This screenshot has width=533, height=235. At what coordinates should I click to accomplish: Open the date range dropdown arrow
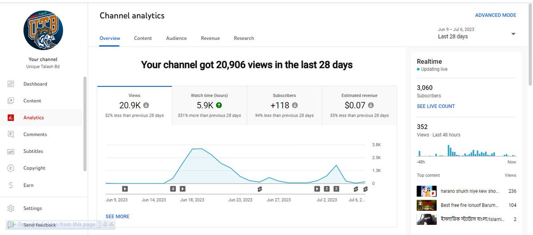[x=513, y=34]
